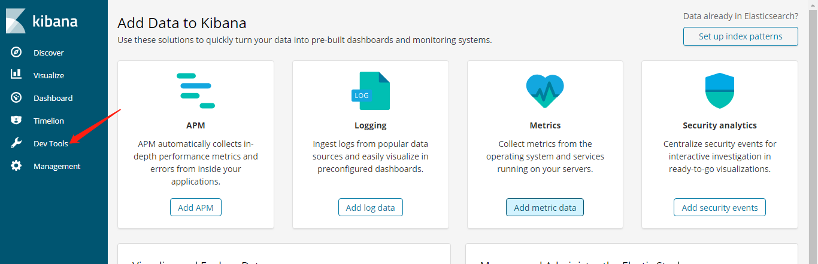
Task: Open the Discover menu item
Action: tap(49, 53)
